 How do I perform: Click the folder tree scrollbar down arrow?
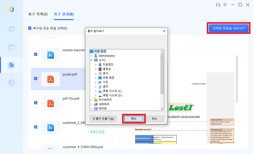point(162,109)
